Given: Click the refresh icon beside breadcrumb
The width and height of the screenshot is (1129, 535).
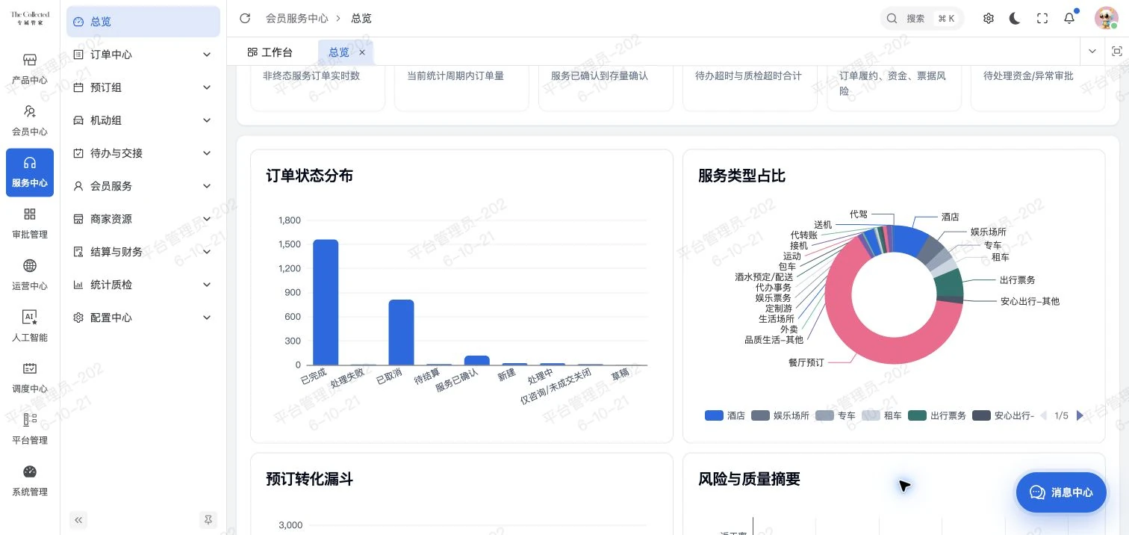Looking at the screenshot, I should coord(245,19).
